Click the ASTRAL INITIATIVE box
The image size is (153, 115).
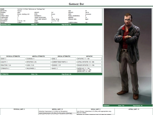[x=89, y=62]
